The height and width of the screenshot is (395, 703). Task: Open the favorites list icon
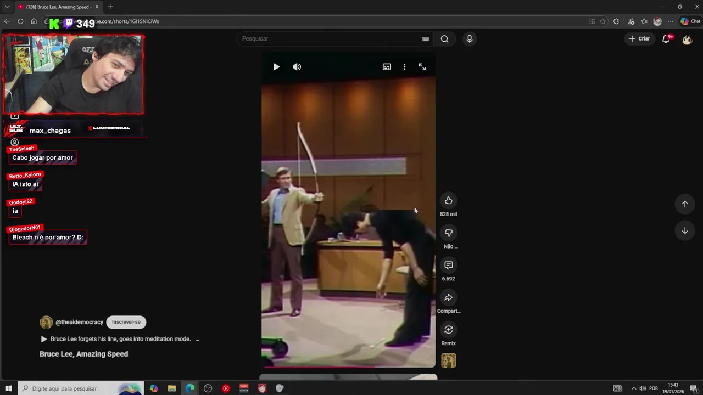click(644, 21)
